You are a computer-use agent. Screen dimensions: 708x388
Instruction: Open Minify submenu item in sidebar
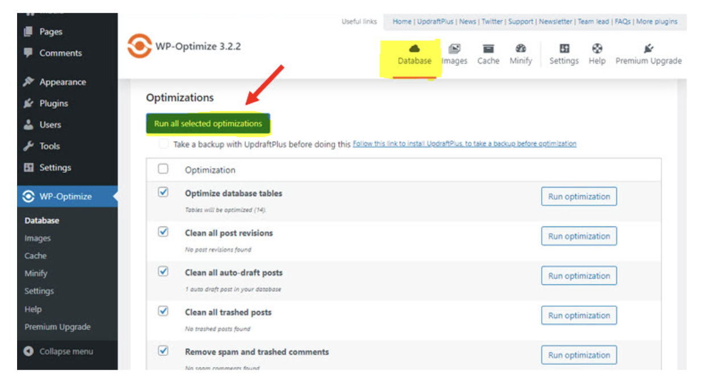36,274
